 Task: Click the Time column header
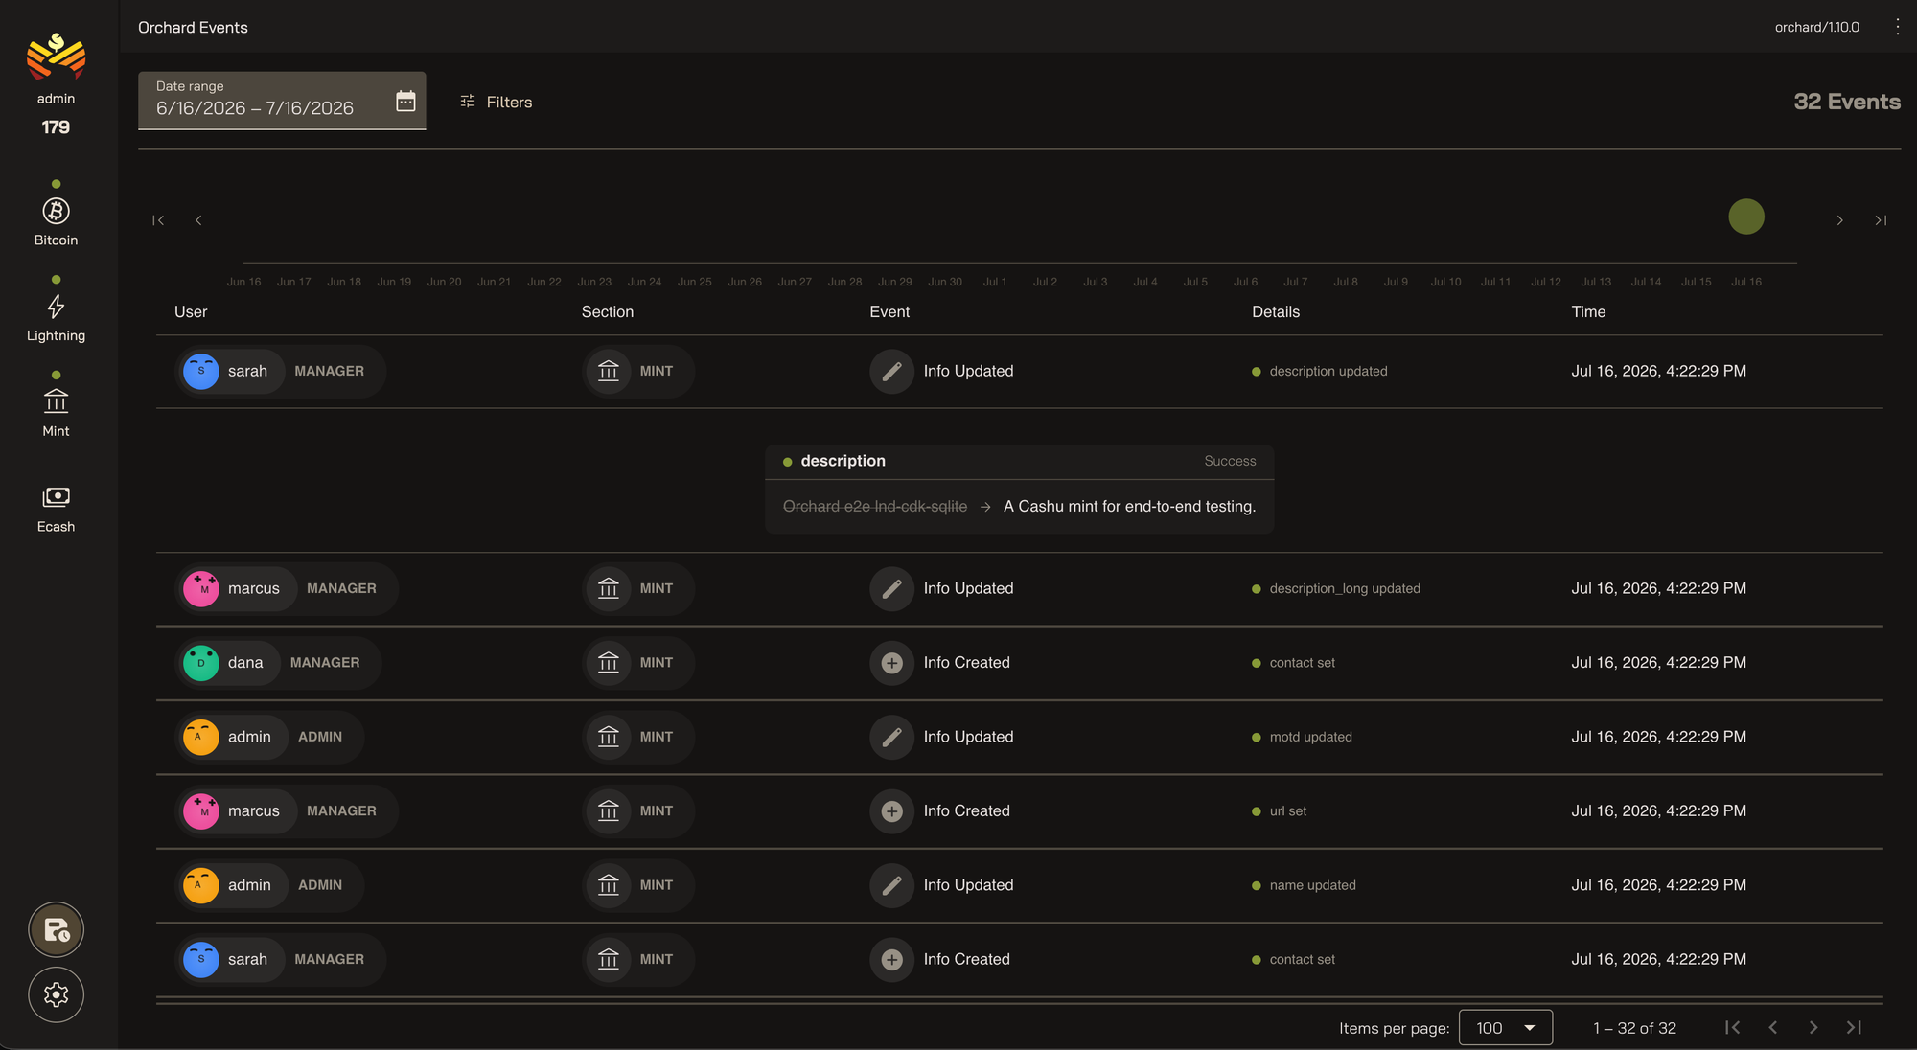(x=1588, y=312)
